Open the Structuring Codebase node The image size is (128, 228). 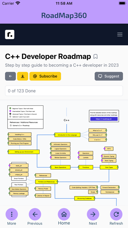coord(85,198)
